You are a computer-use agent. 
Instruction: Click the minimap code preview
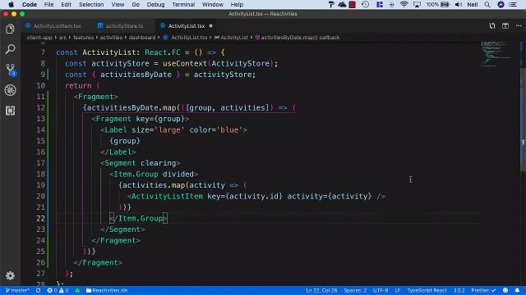tap(496, 53)
